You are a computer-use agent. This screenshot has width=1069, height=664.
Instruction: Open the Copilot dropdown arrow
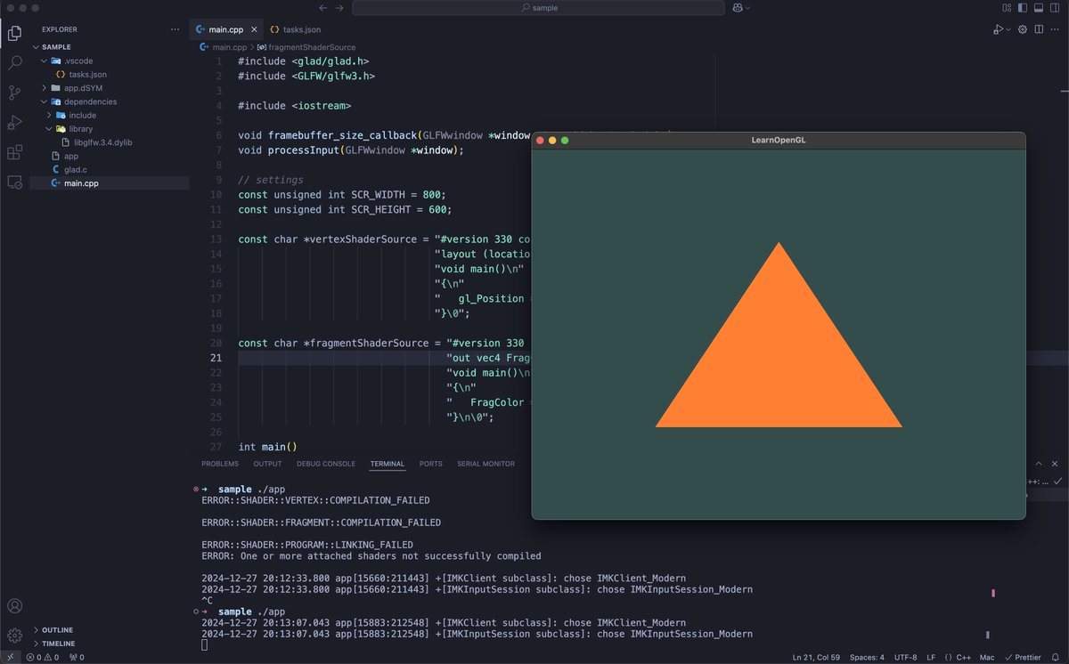pyautogui.click(x=747, y=8)
